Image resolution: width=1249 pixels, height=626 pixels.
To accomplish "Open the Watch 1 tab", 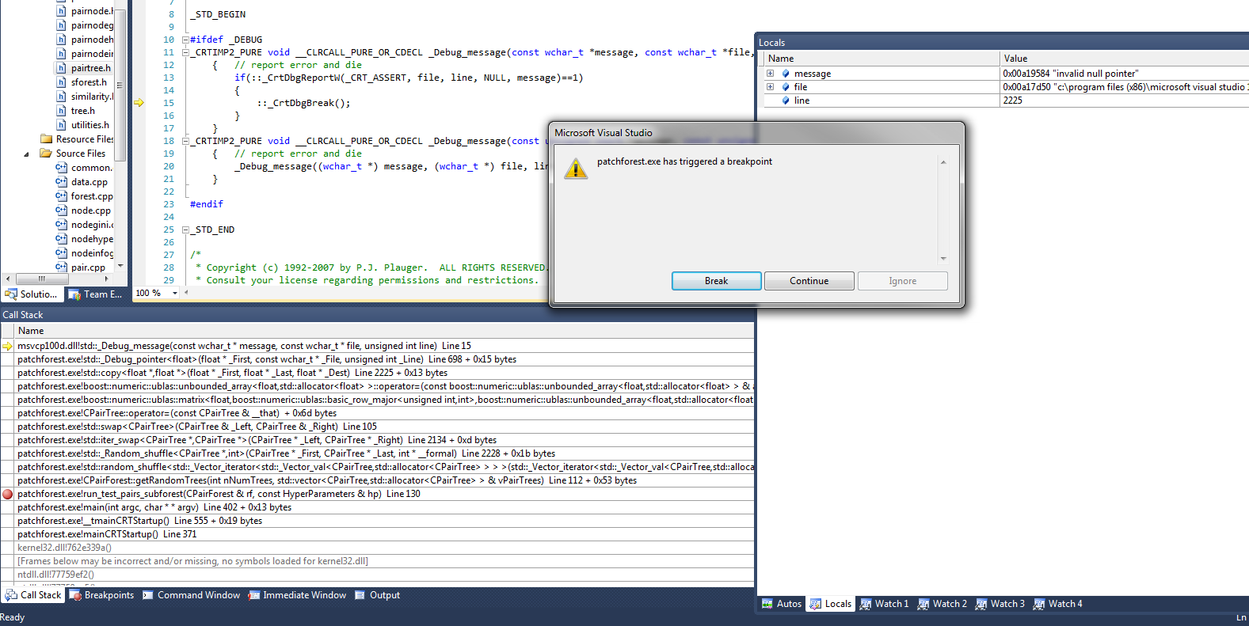I will point(885,604).
